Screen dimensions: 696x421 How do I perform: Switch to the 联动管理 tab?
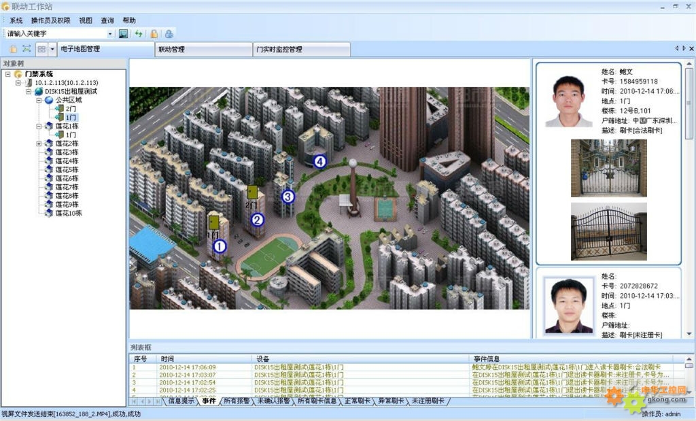[171, 50]
